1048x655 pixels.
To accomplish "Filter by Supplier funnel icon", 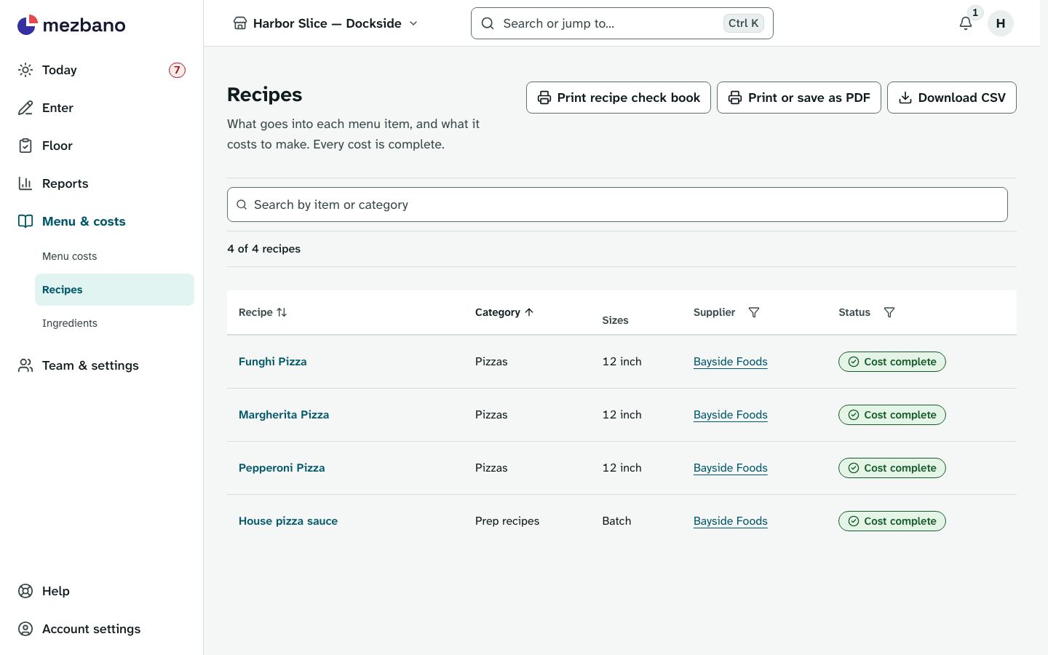I will pyautogui.click(x=754, y=312).
